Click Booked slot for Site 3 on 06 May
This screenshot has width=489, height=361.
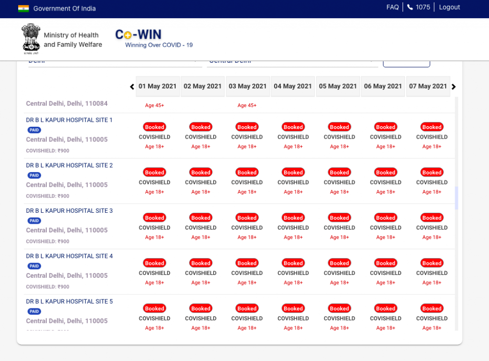point(386,218)
